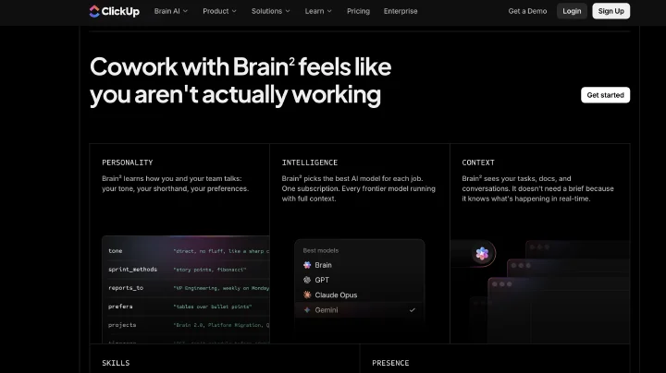The image size is (666, 373).
Task: Select the front context window thumbnail
Action: pyautogui.click(x=559, y=309)
